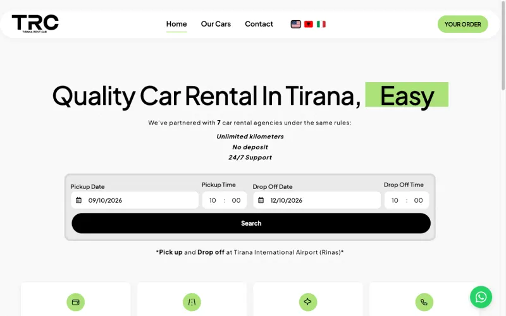Click the green sparkle feature icon
506x316 pixels.
click(x=308, y=302)
